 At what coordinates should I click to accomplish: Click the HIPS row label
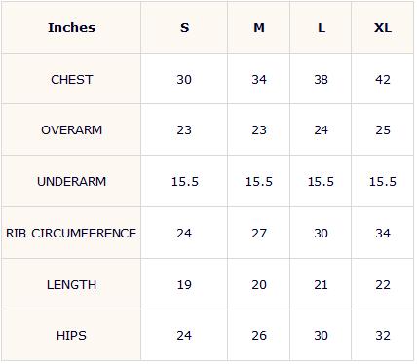71,335
